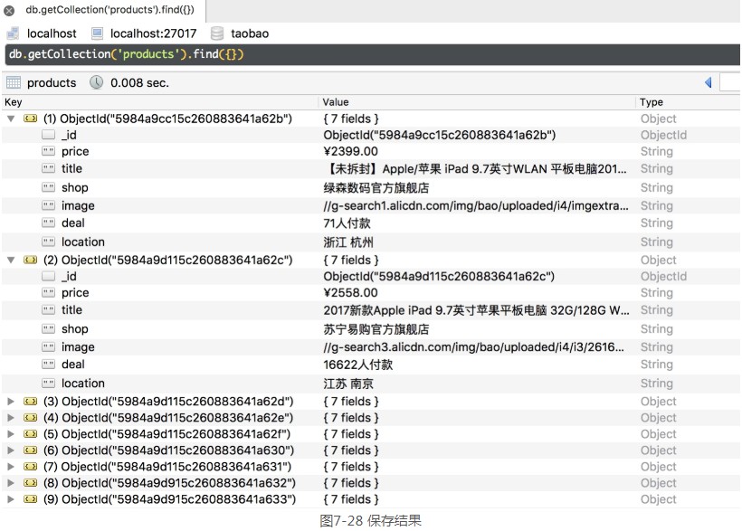Click the localhost:27017 address label
This screenshot has height=531, width=742.
pos(153,33)
